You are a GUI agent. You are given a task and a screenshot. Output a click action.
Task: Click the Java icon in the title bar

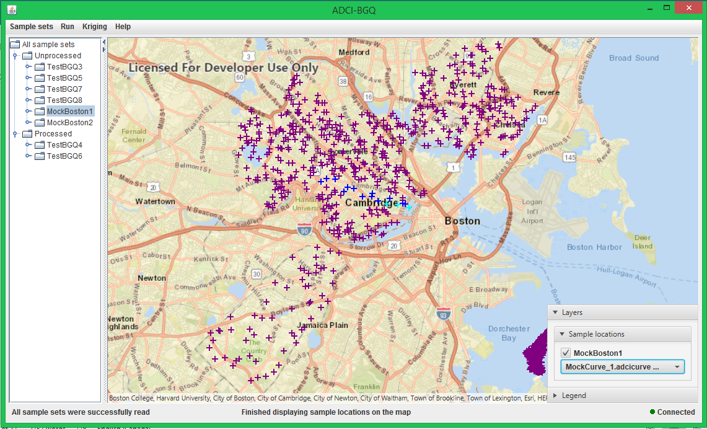click(x=12, y=9)
